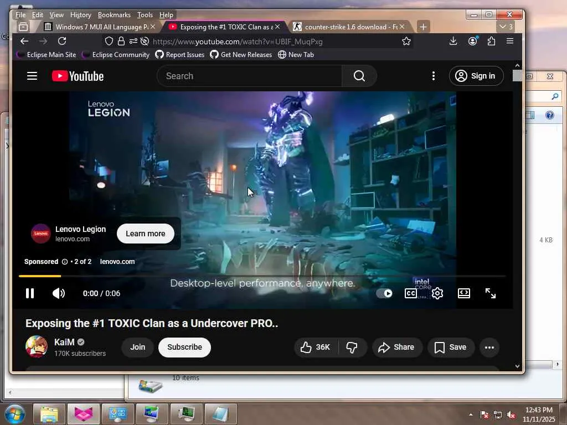The width and height of the screenshot is (567, 425).
Task: Reload the current YouTube page
Action: 62,41
